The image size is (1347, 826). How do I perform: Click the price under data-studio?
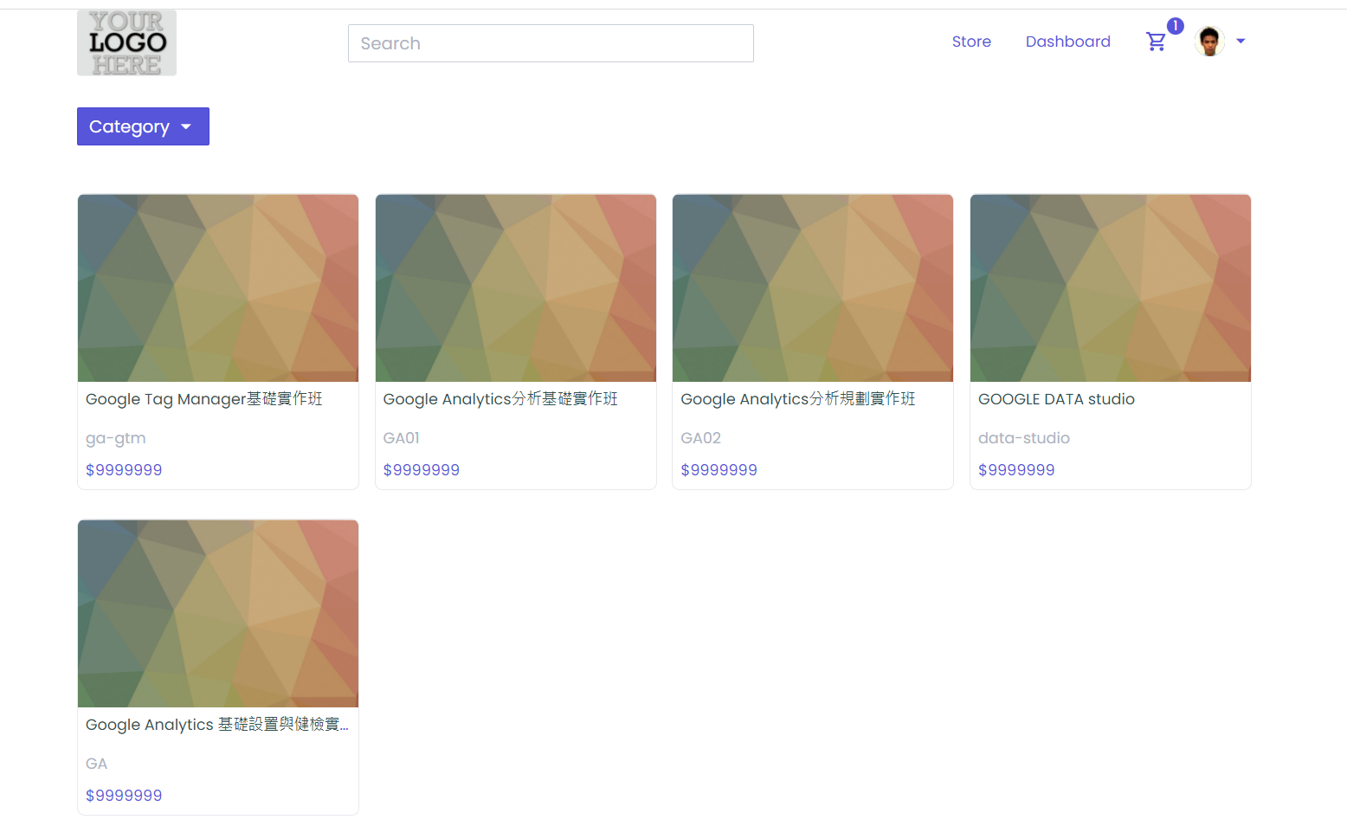pos(1016,470)
